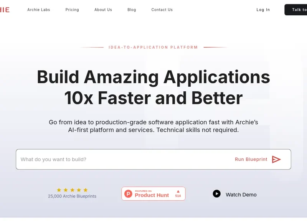Viewport: 307px width, 221px height.
Task: Click the upvote triangle showing 514
Action: point(178,191)
